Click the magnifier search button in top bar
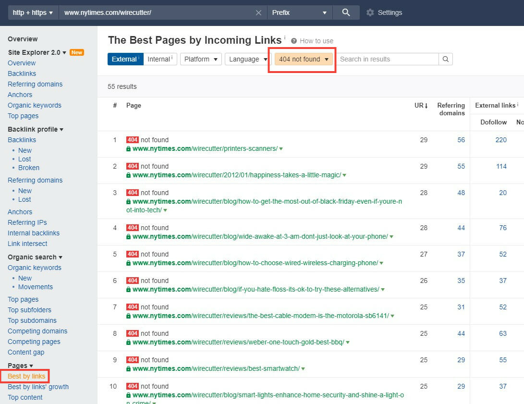 coord(346,12)
